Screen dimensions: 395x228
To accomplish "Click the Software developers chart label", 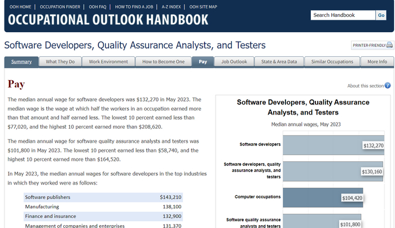I will coord(260,144).
